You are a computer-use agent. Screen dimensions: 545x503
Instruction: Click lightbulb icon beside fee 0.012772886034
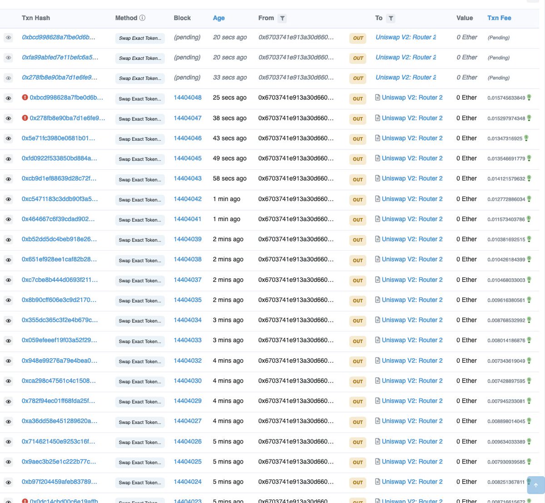[529, 199]
